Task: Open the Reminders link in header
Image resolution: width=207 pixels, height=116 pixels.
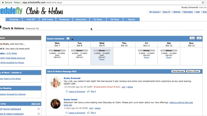Action: (x=188, y=12)
